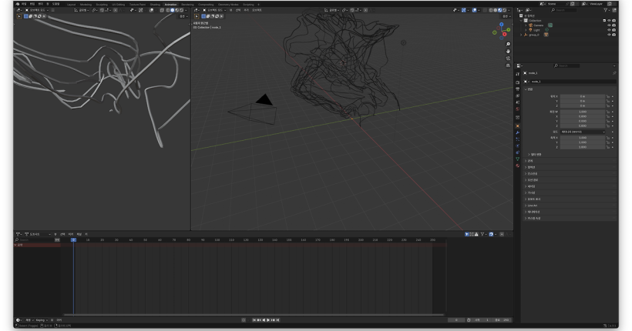
Task: Open the Geometry Nodes workspace tab
Action: pos(228,4)
